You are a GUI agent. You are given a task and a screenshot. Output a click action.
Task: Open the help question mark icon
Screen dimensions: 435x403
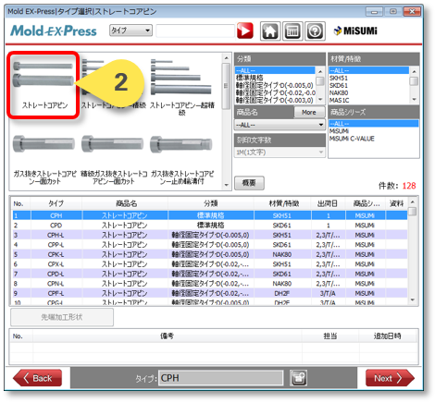click(315, 31)
